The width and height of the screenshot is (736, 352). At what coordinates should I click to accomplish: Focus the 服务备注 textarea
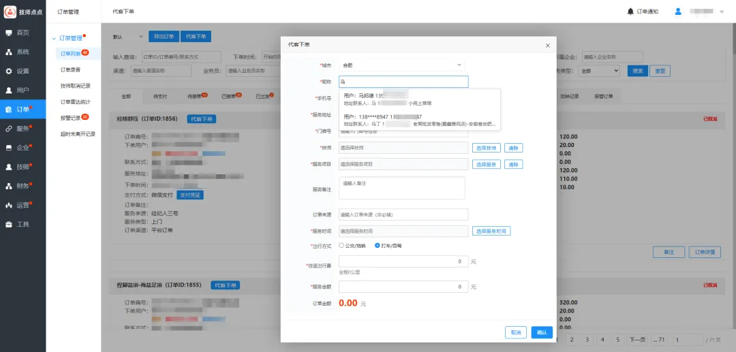402,188
